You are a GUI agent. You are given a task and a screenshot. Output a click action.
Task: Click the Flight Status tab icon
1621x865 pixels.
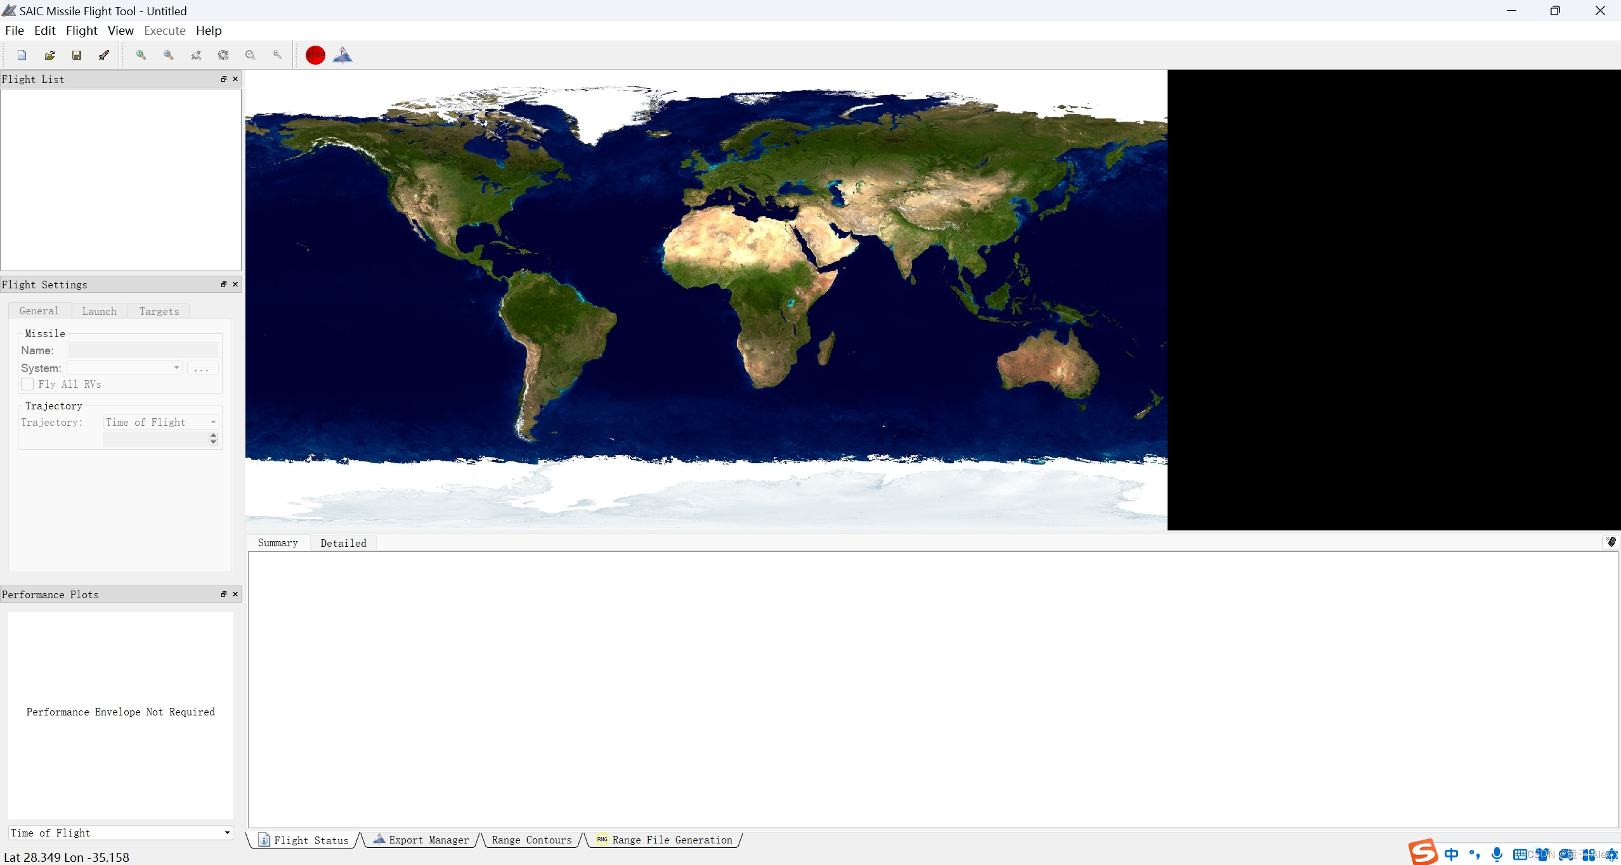tap(265, 839)
